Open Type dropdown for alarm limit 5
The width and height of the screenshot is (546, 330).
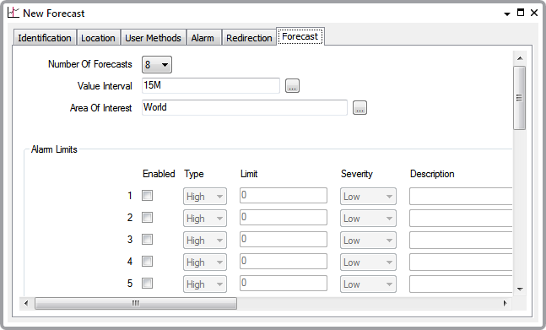[x=205, y=284]
